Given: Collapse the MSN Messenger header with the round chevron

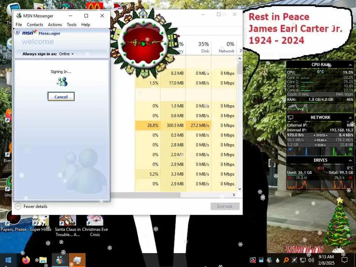Looking at the screenshot, I should pyautogui.click(x=17, y=32).
